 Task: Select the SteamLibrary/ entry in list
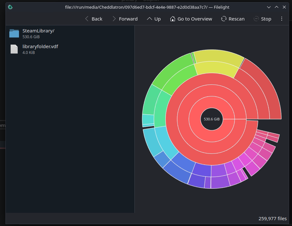click(38, 31)
